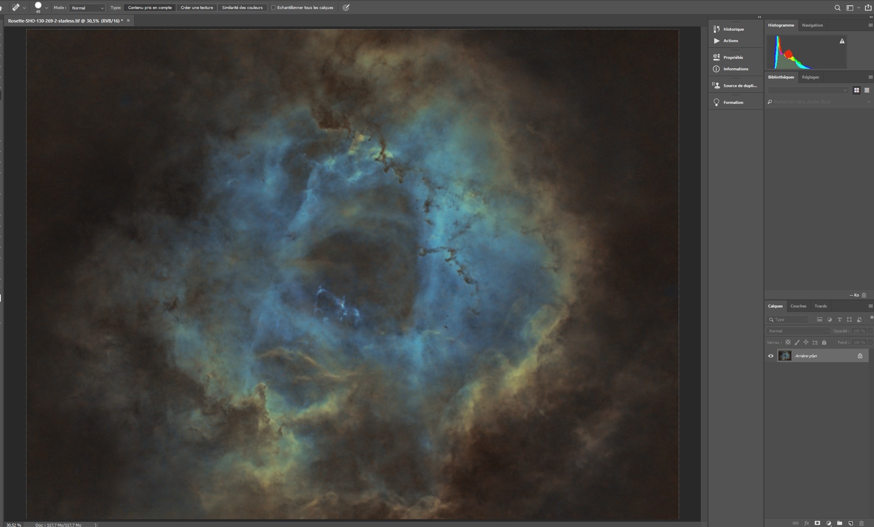
Task: Switch to the Bibliothèques tab
Action: [781, 77]
